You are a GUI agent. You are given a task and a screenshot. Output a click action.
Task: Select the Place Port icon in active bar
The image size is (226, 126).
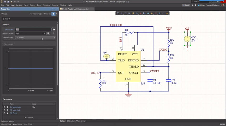[152, 13]
